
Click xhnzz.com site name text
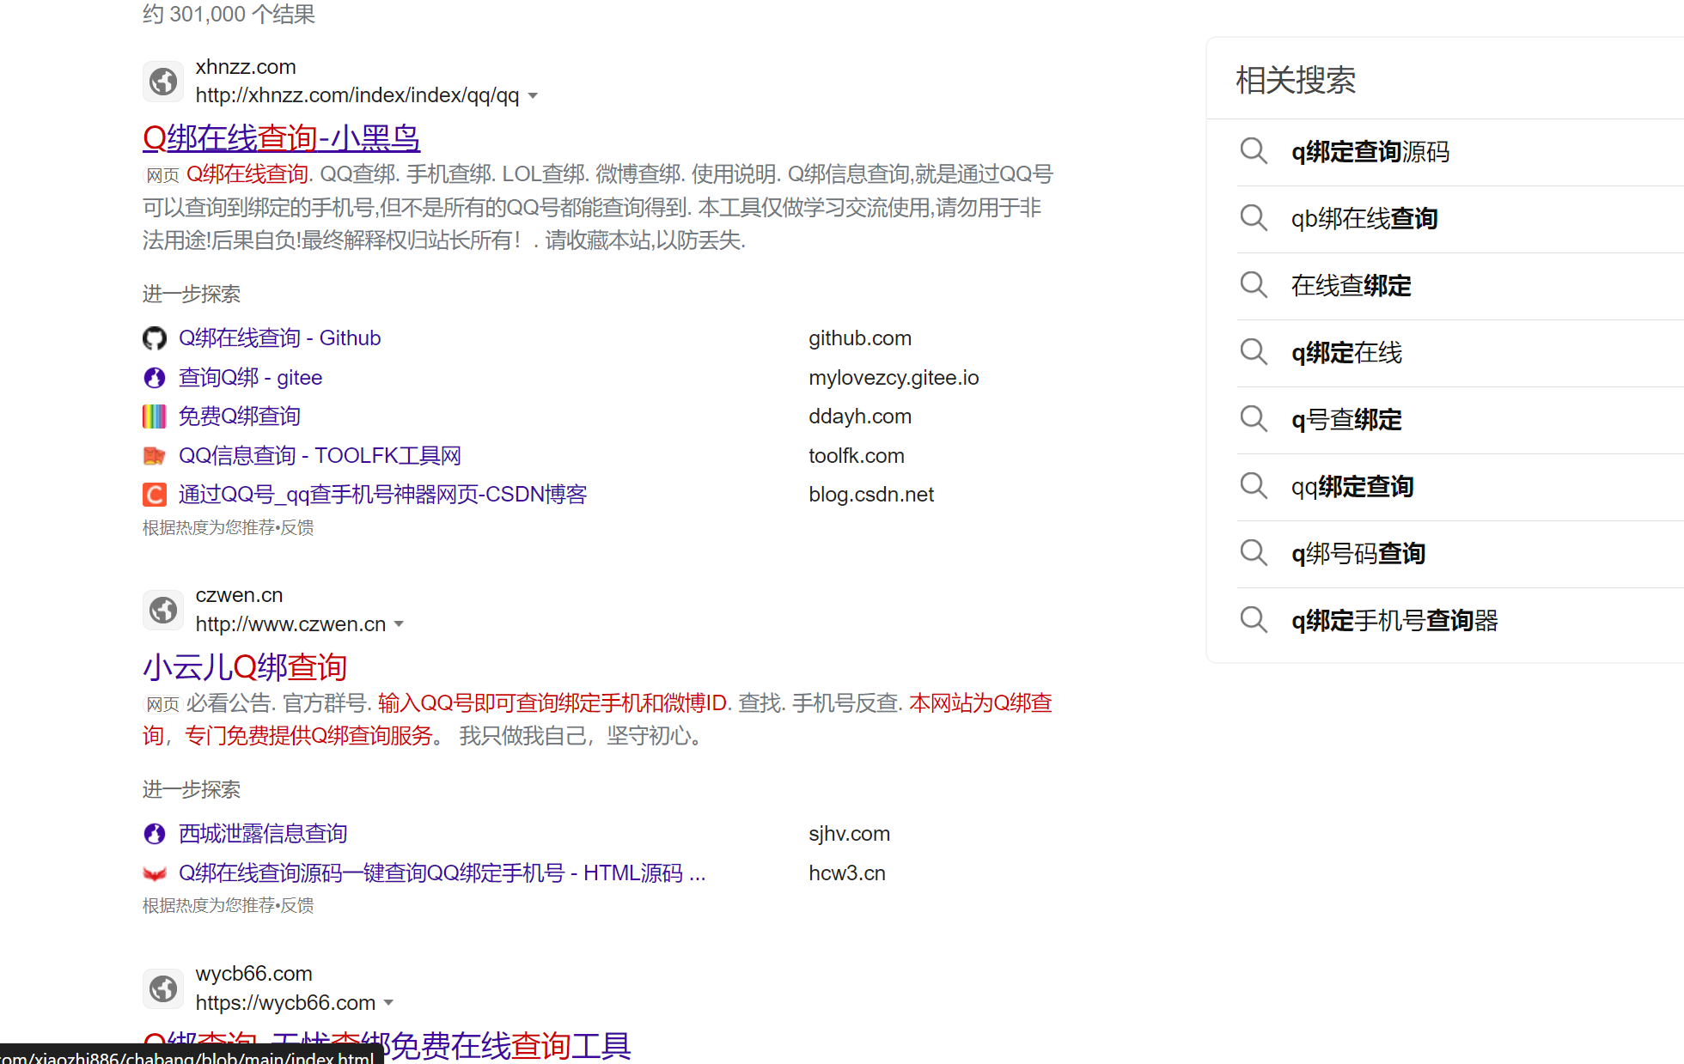pyautogui.click(x=246, y=67)
